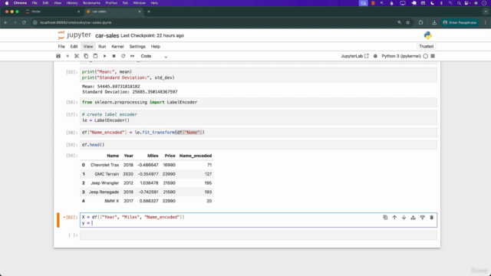Interrupt the kernel with the stop icon
Viewport: 491px width, 276px height.
click(114, 56)
